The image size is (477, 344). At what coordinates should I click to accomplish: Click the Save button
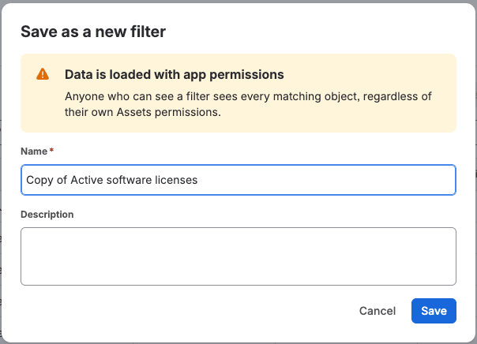(434, 311)
